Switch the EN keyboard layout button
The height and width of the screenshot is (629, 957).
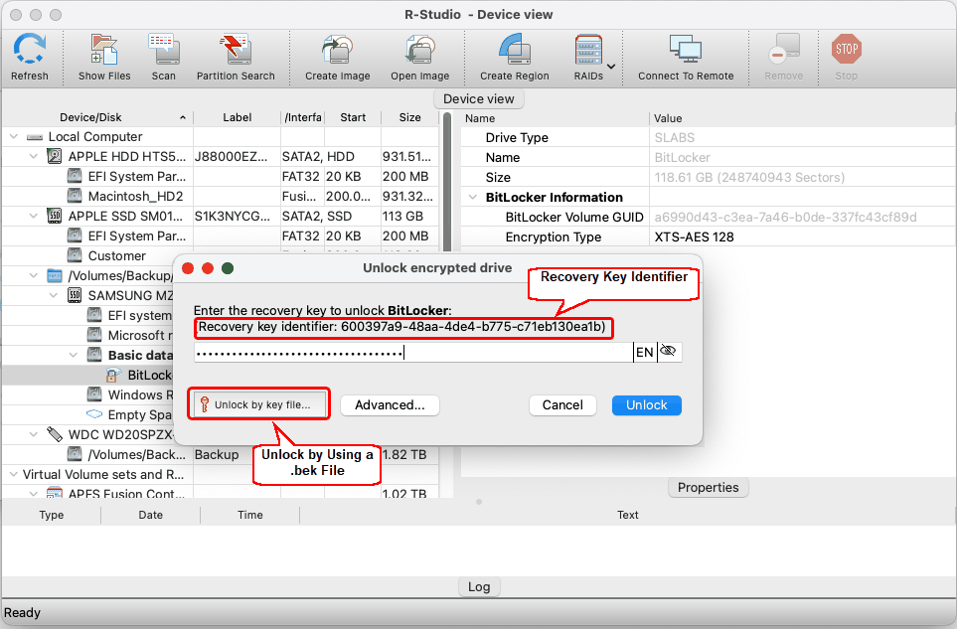pos(645,352)
